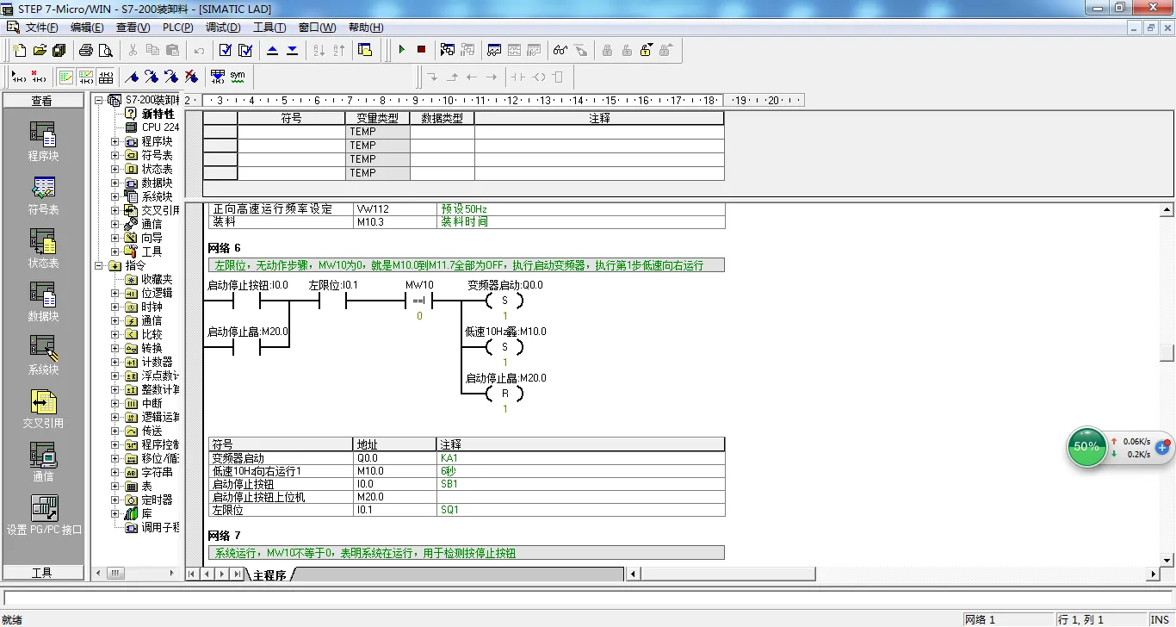Open the 帮助(H) menu

coord(366,28)
